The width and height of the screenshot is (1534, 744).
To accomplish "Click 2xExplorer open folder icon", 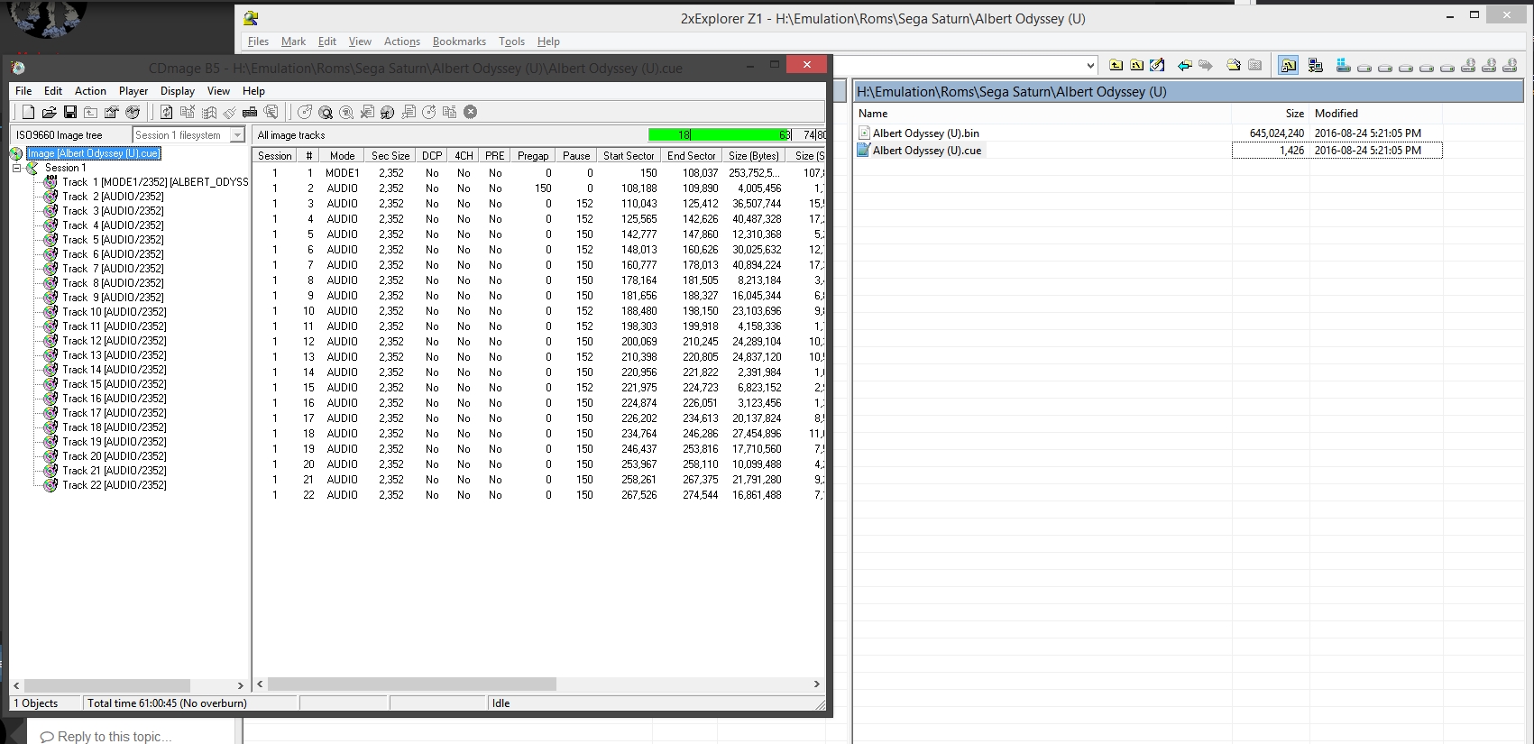I will pos(1234,65).
